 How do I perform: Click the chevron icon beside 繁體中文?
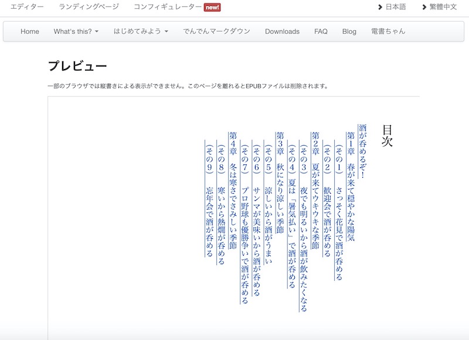point(424,7)
